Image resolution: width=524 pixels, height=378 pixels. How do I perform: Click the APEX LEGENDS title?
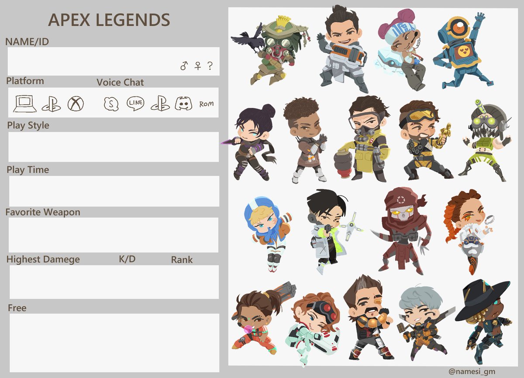click(x=109, y=20)
